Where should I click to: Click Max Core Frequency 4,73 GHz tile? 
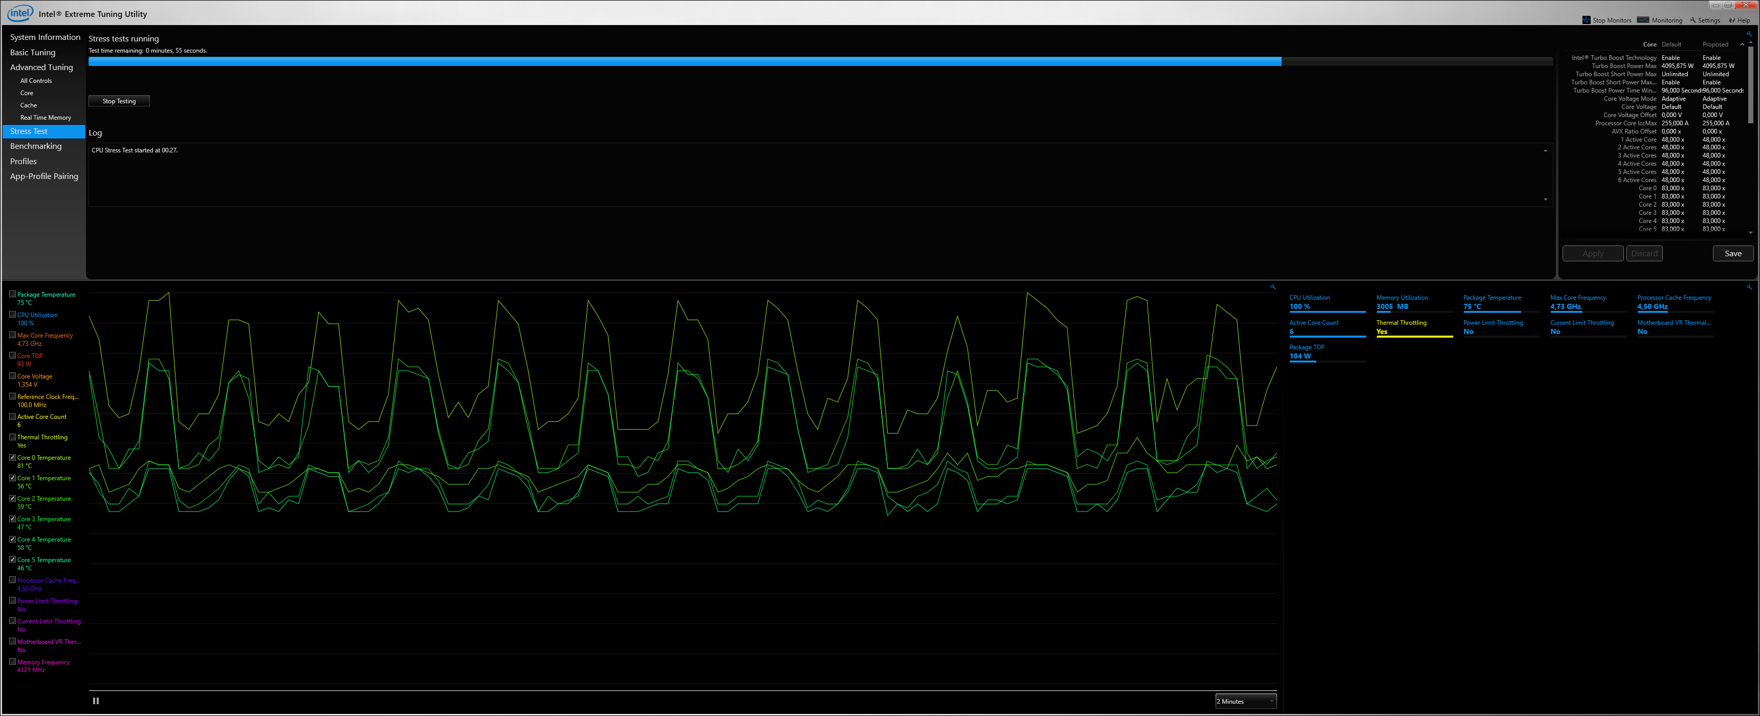click(1588, 303)
